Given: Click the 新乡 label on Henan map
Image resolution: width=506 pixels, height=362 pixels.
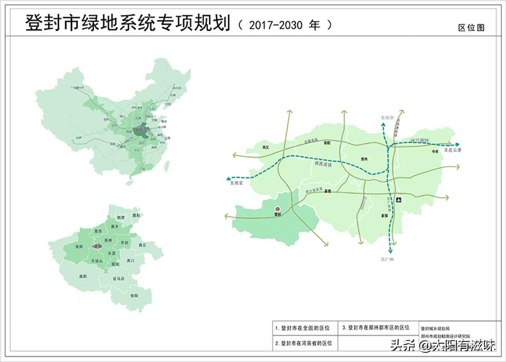Looking at the screenshot, I should point(115,226).
